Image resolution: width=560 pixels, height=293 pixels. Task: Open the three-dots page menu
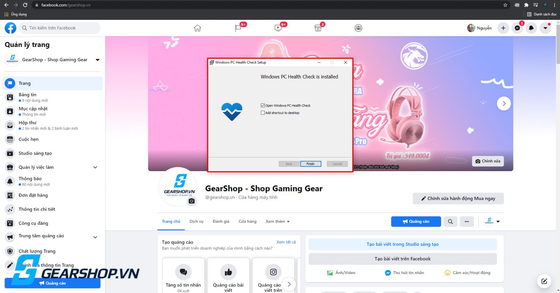coord(467,221)
